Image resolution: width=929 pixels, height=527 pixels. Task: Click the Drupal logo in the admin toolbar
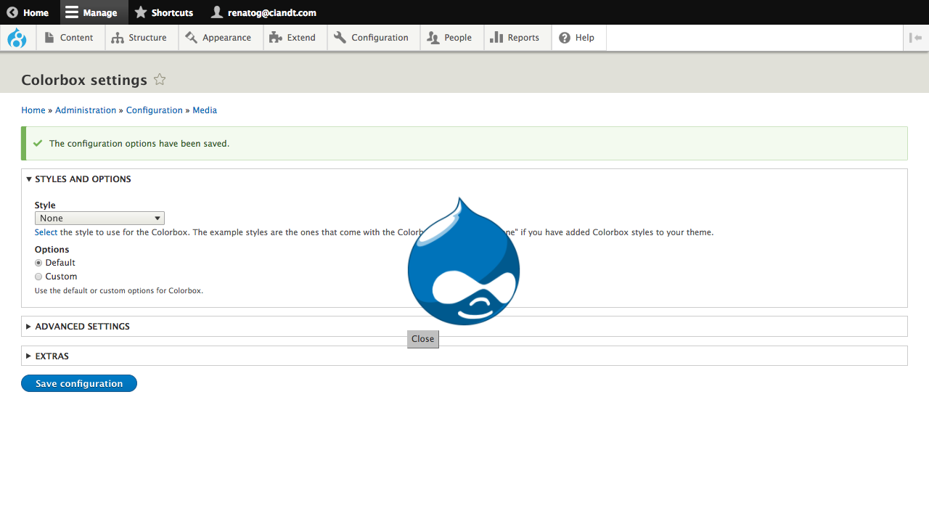[x=17, y=38]
